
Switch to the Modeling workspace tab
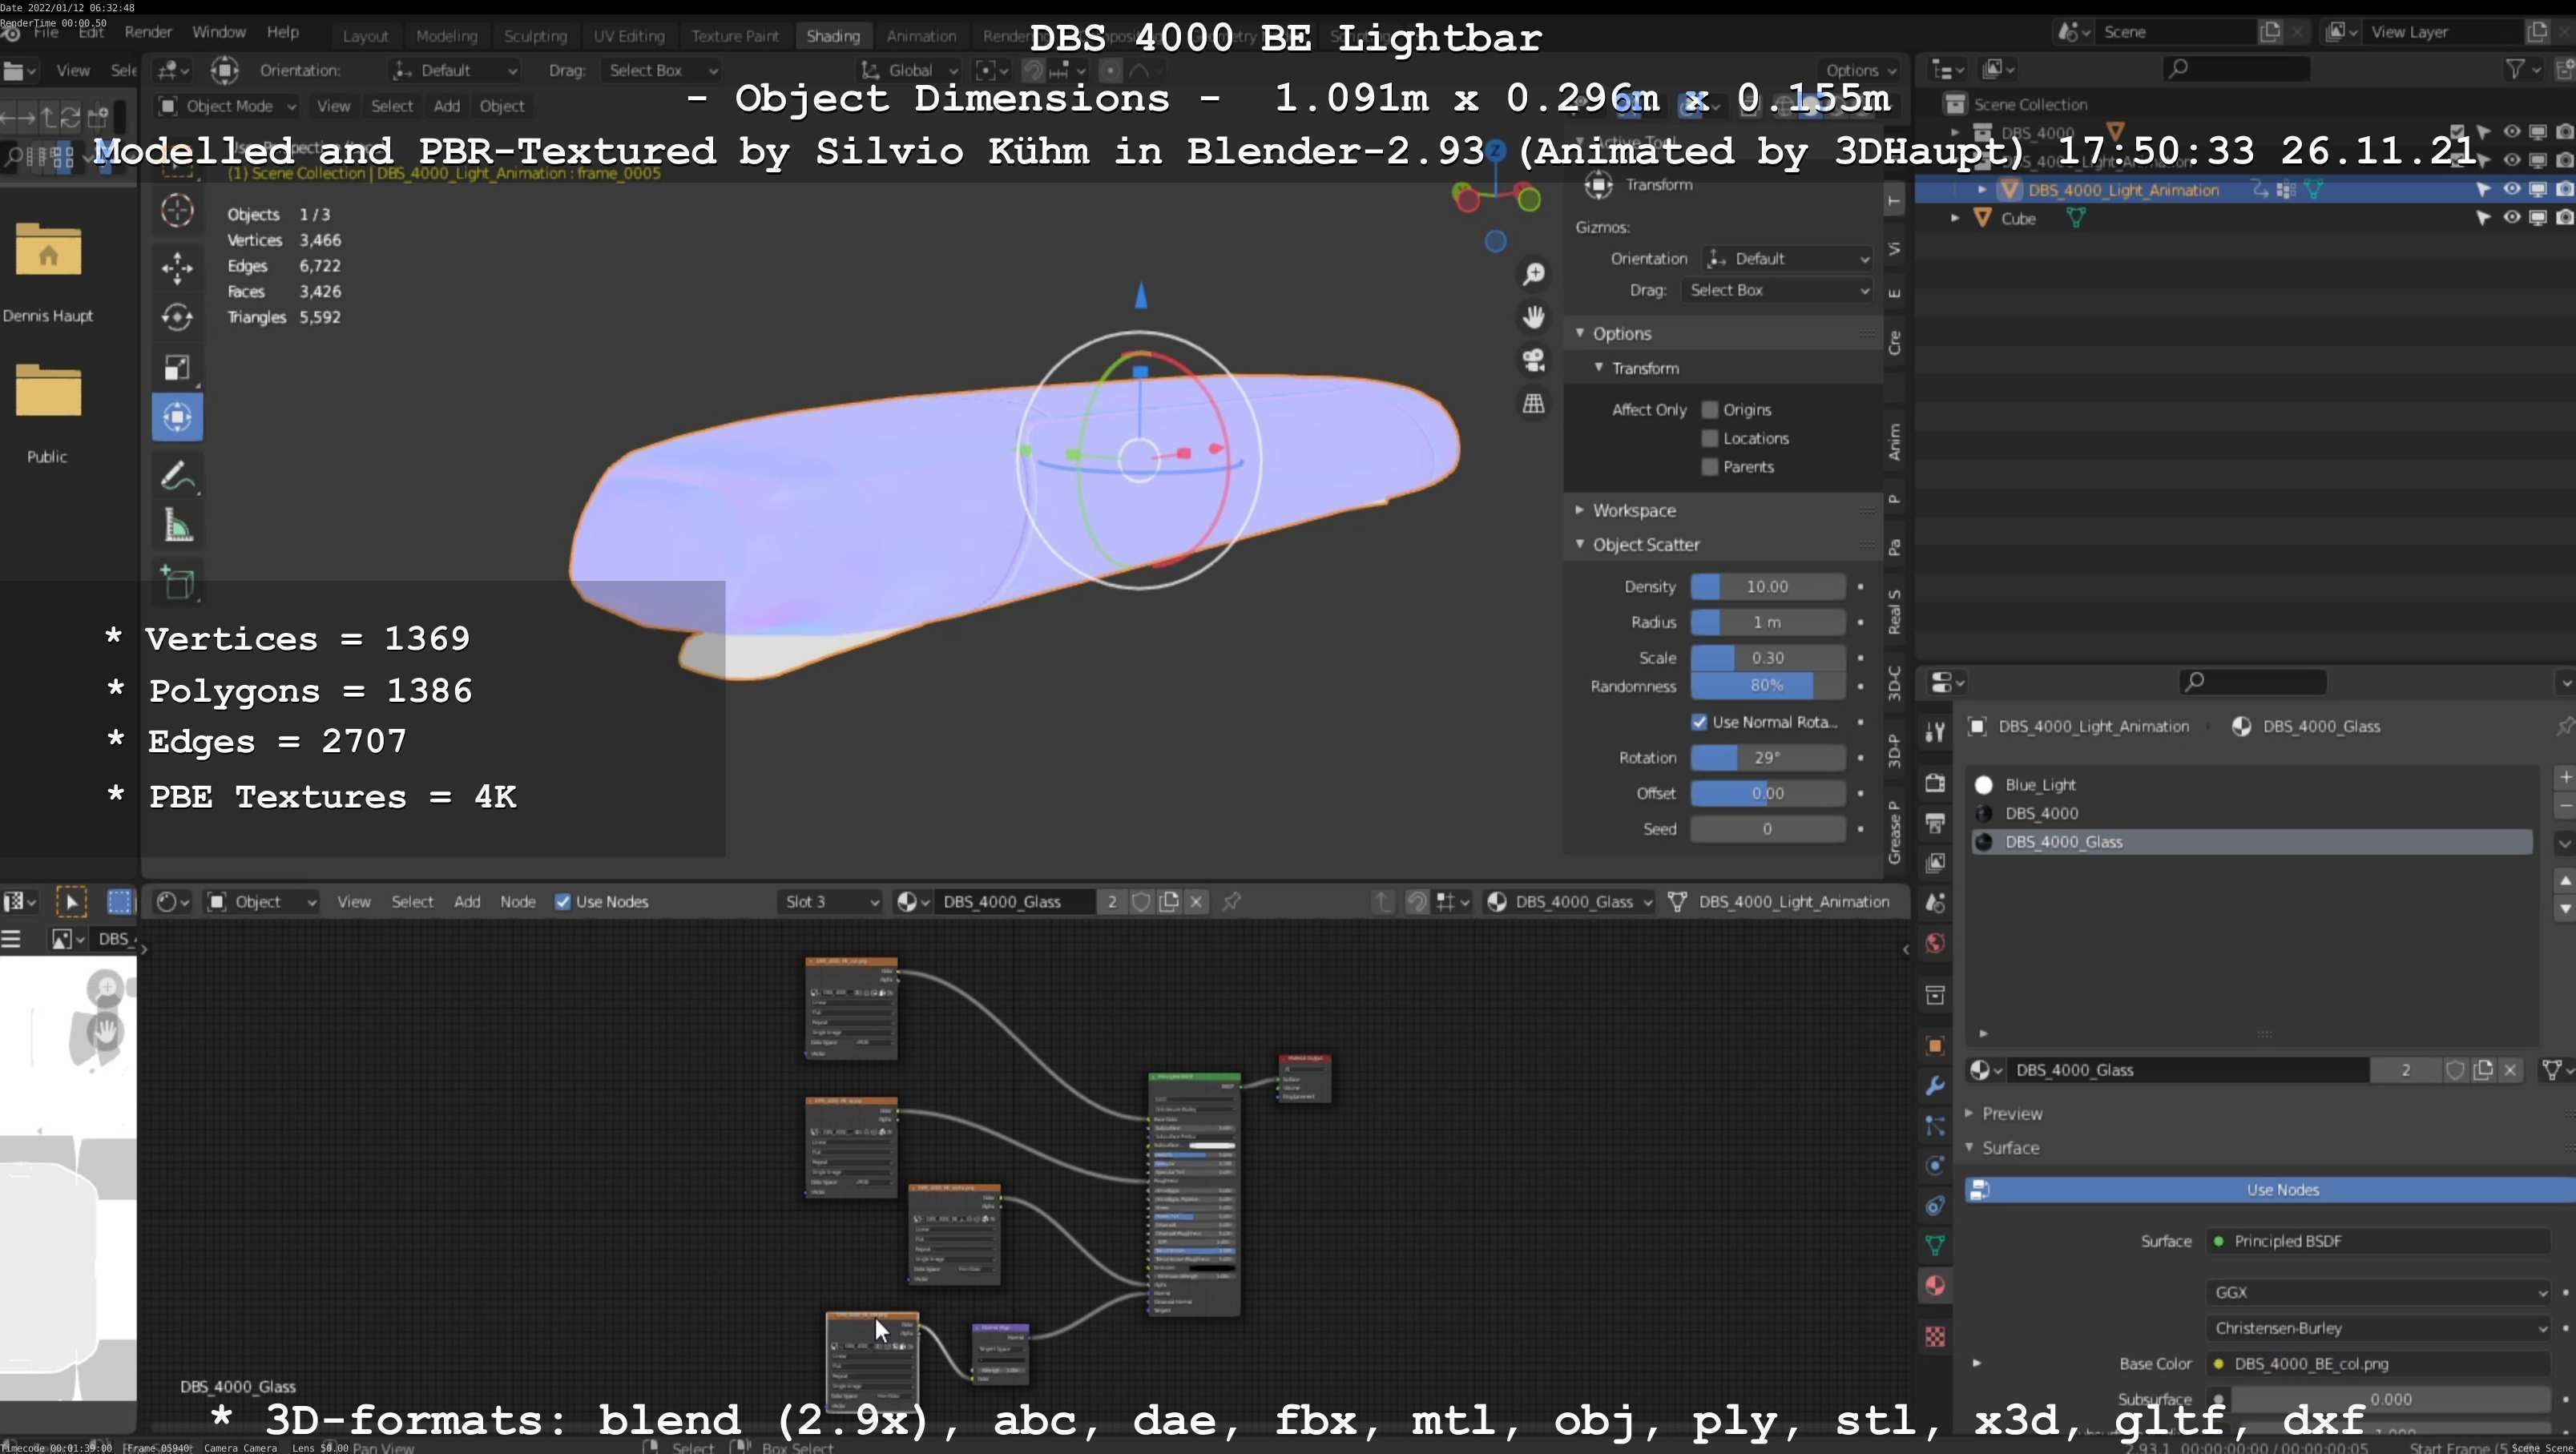(446, 36)
